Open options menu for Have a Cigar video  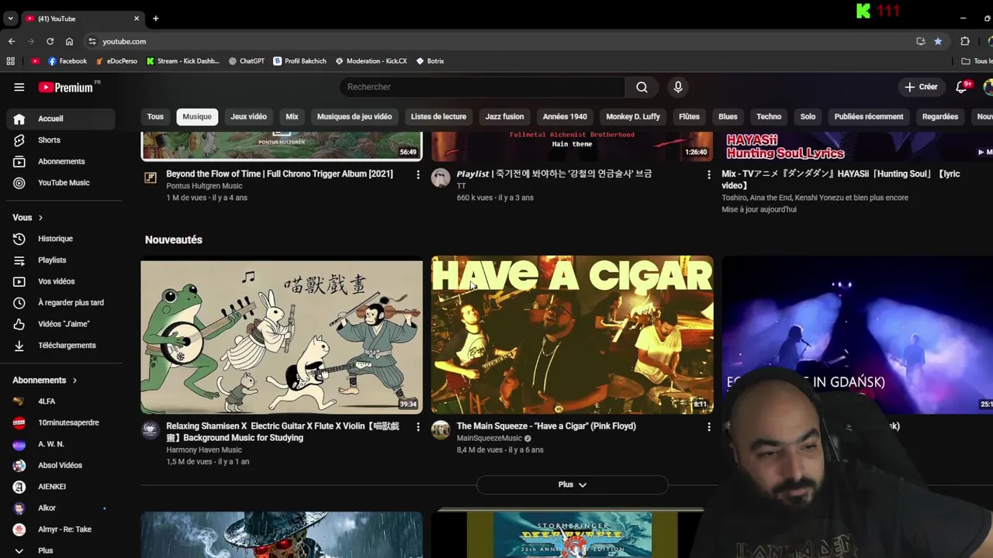pyautogui.click(x=708, y=427)
